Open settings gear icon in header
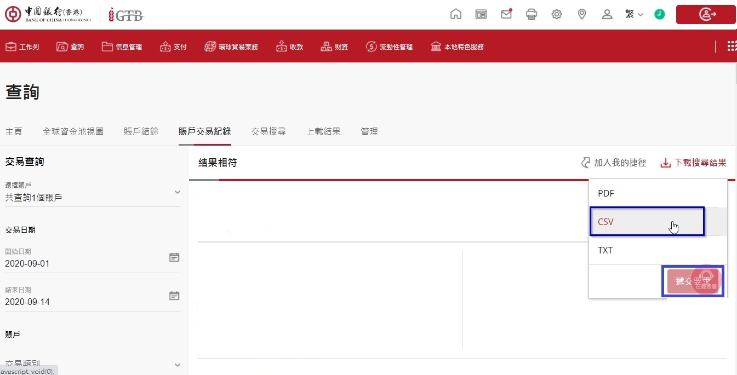The image size is (737, 375). 557,14
